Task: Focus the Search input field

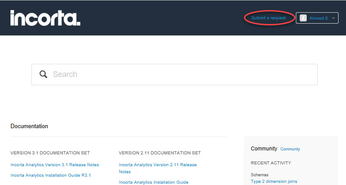Action: [x=175, y=75]
